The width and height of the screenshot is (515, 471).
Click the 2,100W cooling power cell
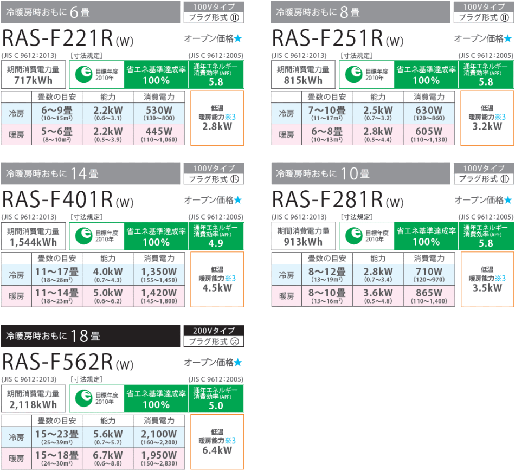click(159, 437)
